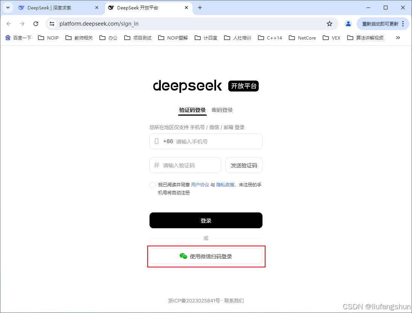Open the VEX bookmark folder

pyautogui.click(x=332, y=38)
